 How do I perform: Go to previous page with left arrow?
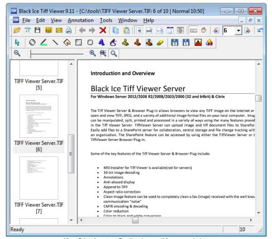click(x=82, y=30)
